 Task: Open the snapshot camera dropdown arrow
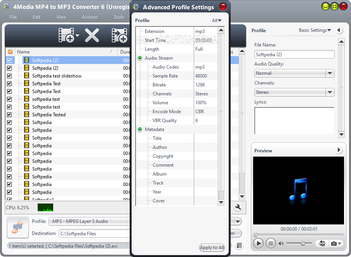(340, 243)
